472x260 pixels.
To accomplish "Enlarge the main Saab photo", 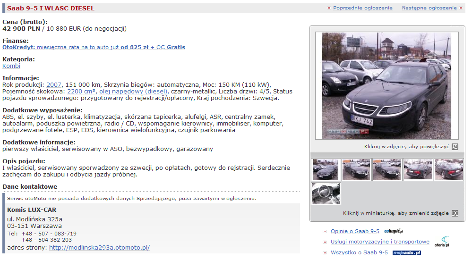I will [386, 86].
